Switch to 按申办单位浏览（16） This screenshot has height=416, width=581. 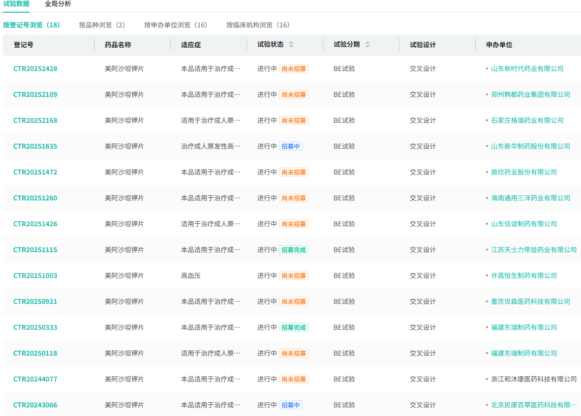[x=176, y=25]
